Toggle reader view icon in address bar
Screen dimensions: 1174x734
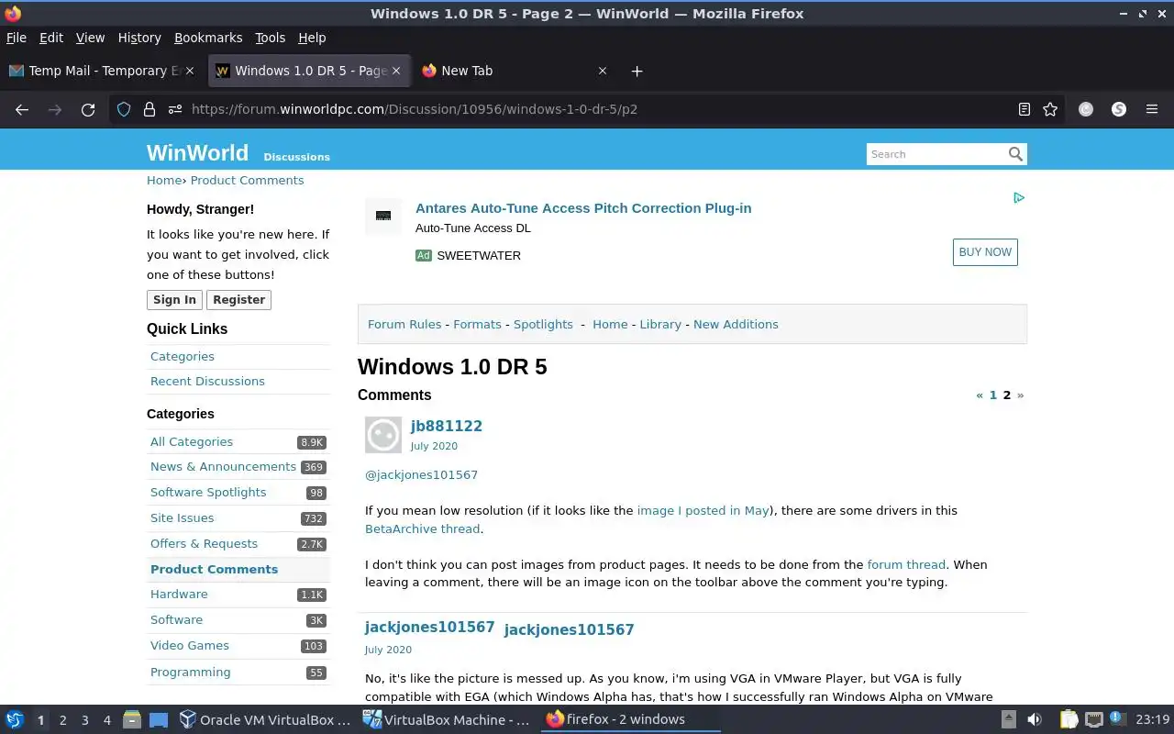pos(1024,109)
